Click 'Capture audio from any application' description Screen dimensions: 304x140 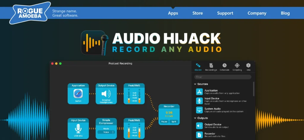(222, 93)
